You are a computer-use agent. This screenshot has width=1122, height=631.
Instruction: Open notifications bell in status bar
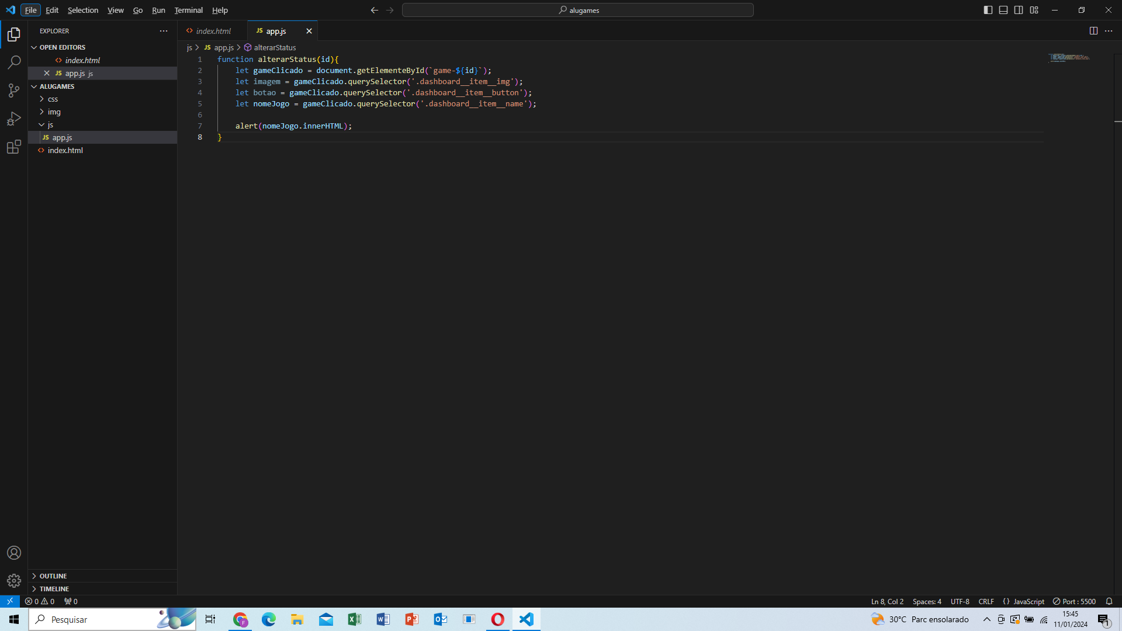tap(1109, 601)
